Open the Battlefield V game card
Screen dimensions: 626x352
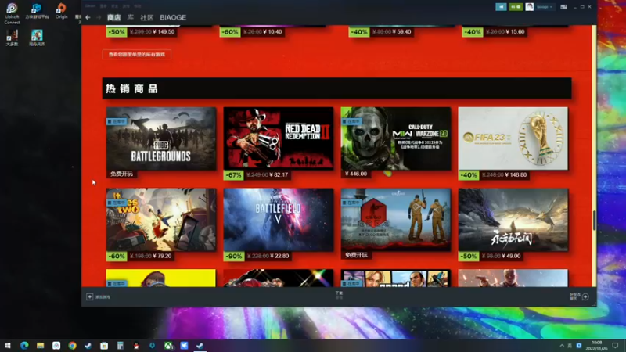coord(279,220)
